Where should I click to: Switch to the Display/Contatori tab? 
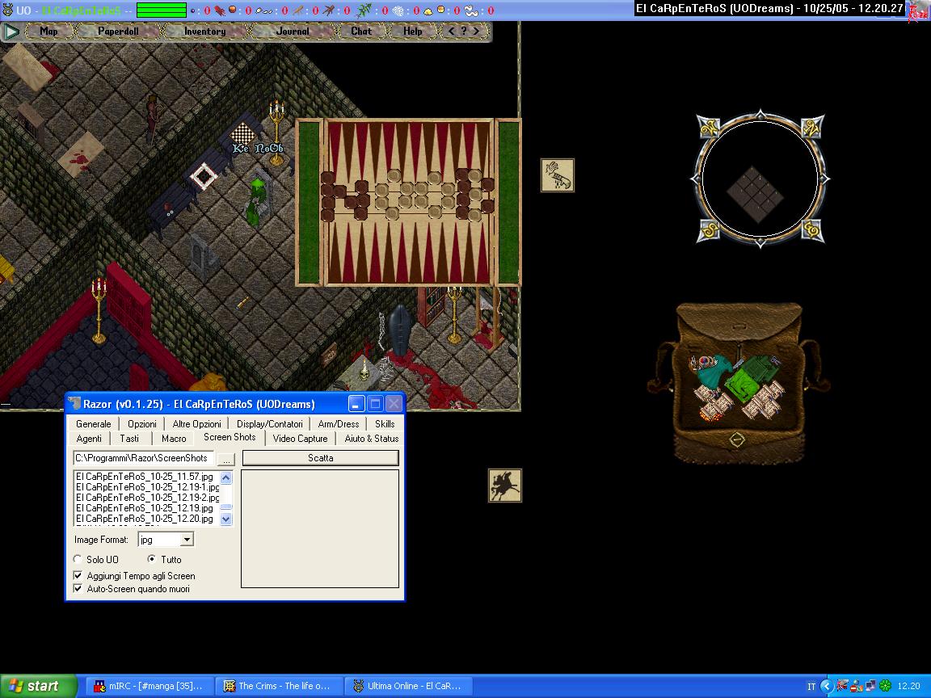click(x=270, y=424)
